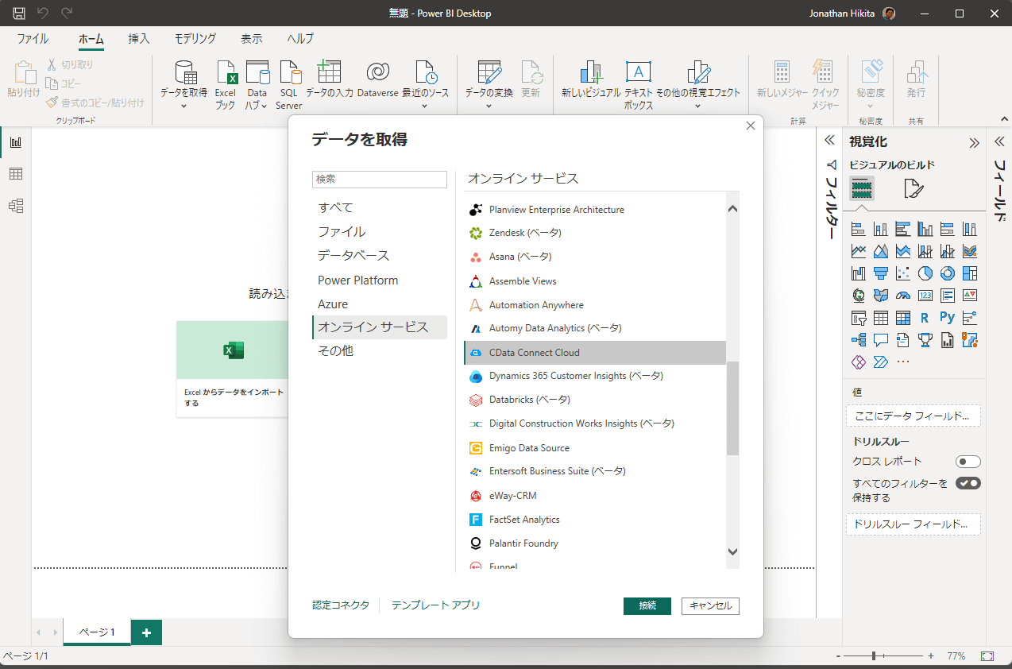Toggle すべてのフィルターを保持する switch

(968, 483)
